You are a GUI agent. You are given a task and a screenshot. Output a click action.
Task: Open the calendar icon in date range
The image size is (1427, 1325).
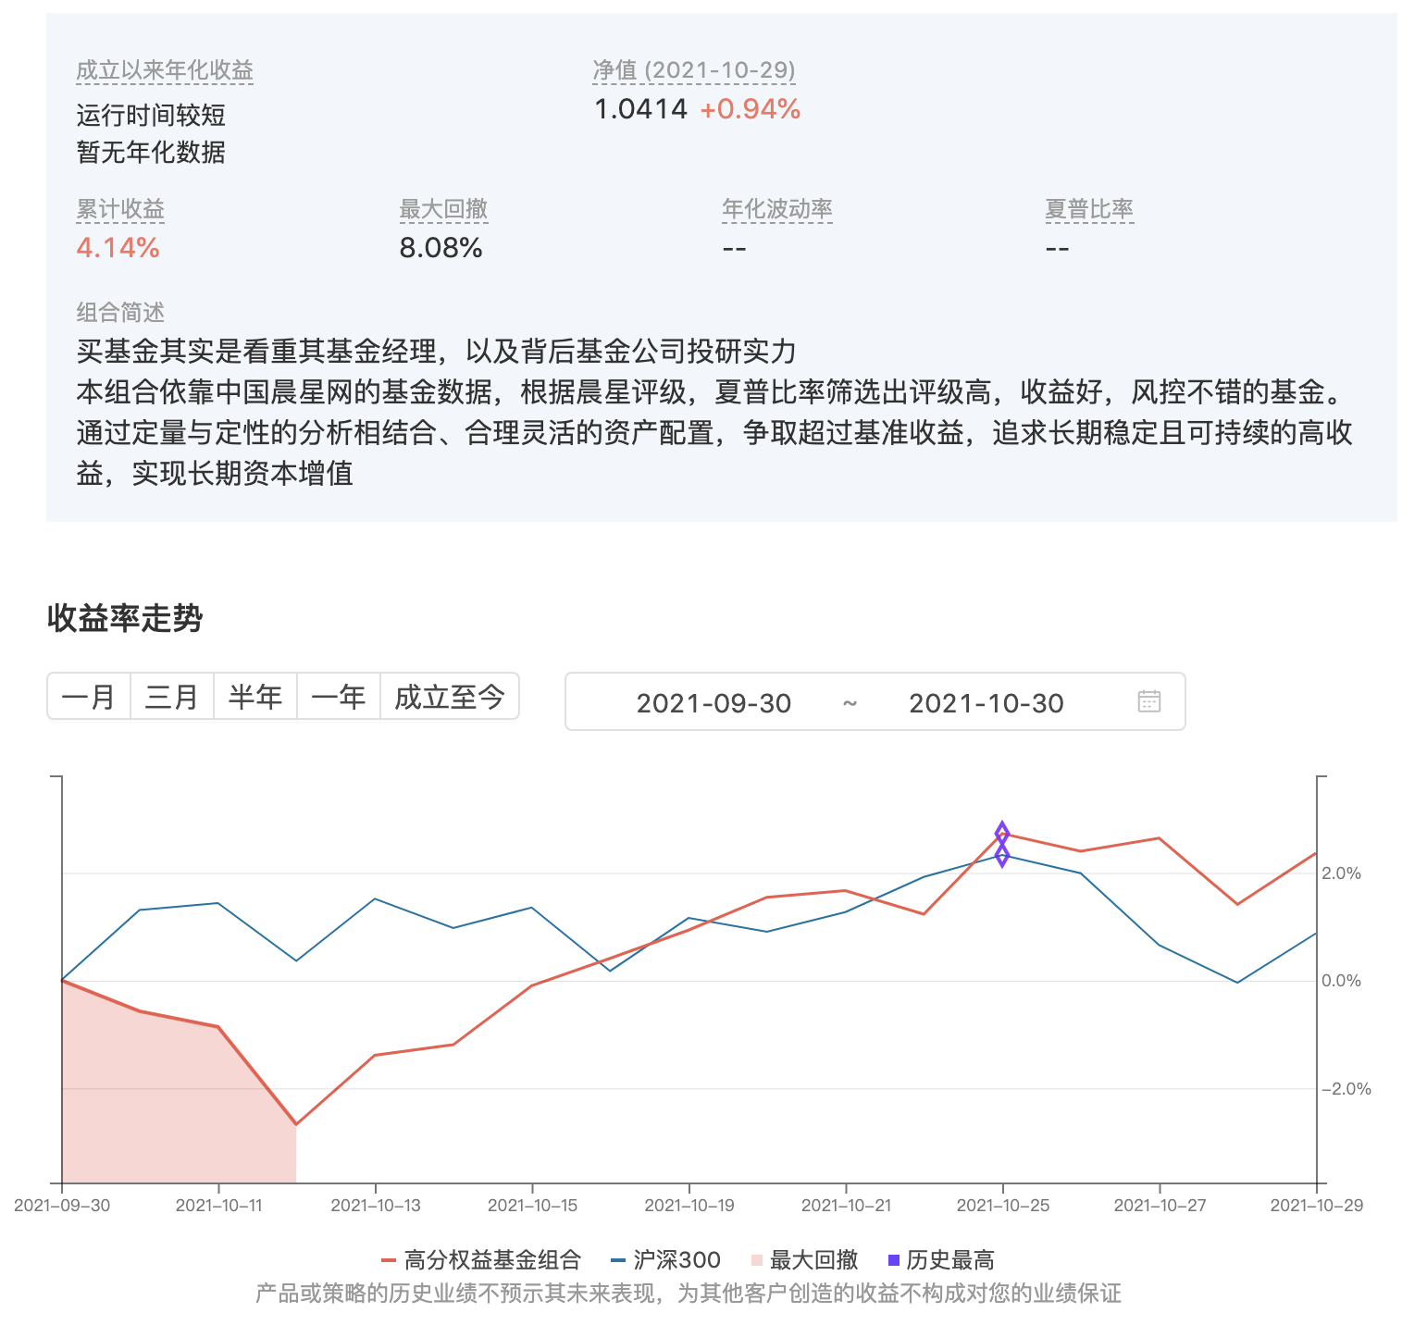[1148, 701]
